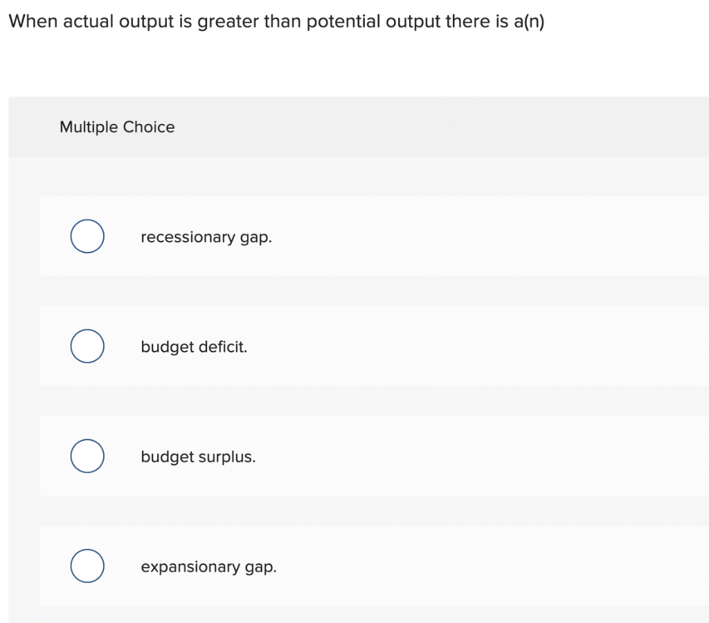Choose the answer labeled recessionary gap

click(206, 237)
